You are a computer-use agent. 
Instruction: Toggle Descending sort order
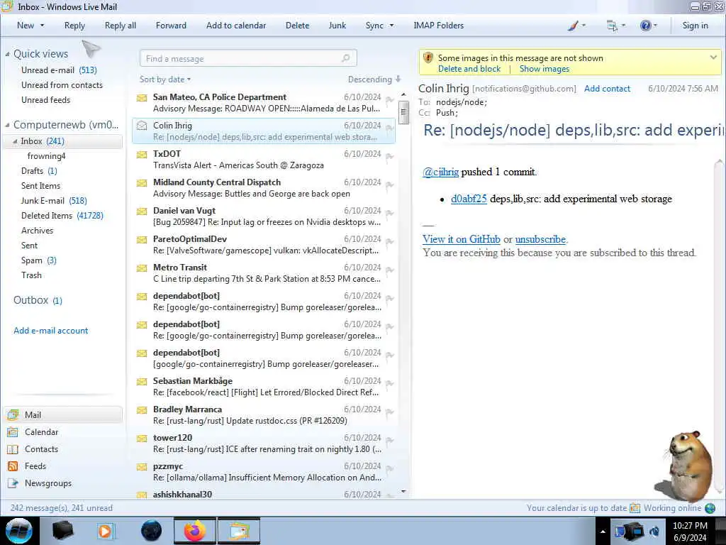374,79
